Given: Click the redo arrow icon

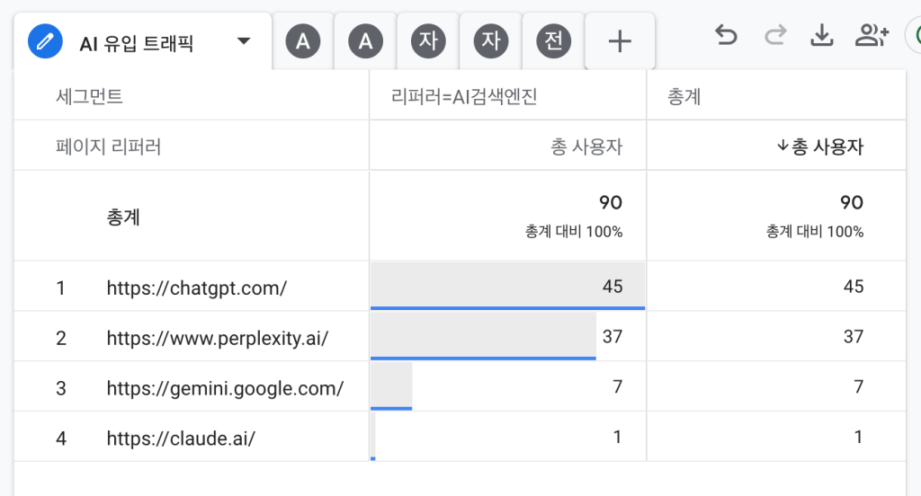Looking at the screenshot, I should pos(774,36).
